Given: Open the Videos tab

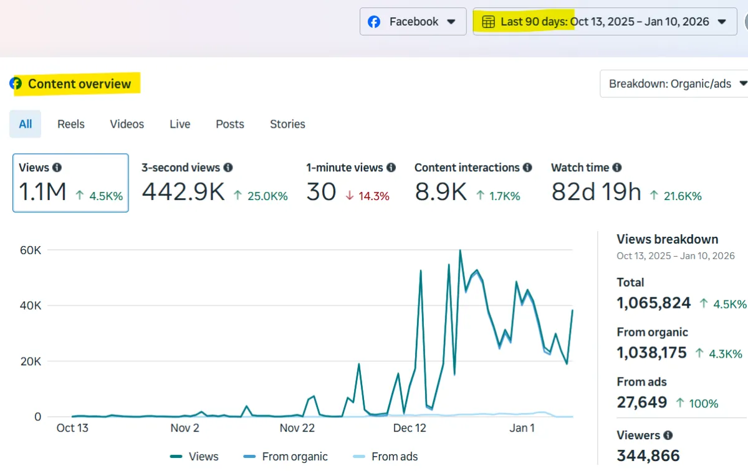Looking at the screenshot, I should (x=127, y=124).
